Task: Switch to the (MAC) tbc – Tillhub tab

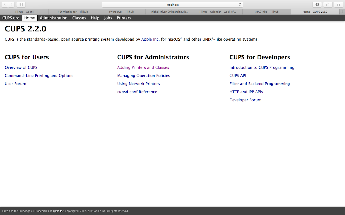Action: pyautogui.click(x=267, y=12)
